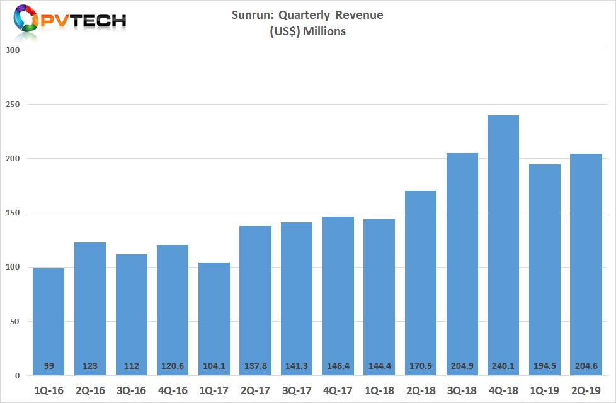Select the 2Q-17 x-axis label
Image resolution: width=616 pixels, height=403 pixels.
[x=255, y=390]
